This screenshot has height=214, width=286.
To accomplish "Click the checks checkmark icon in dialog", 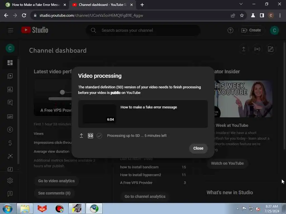I will click(x=99, y=136).
